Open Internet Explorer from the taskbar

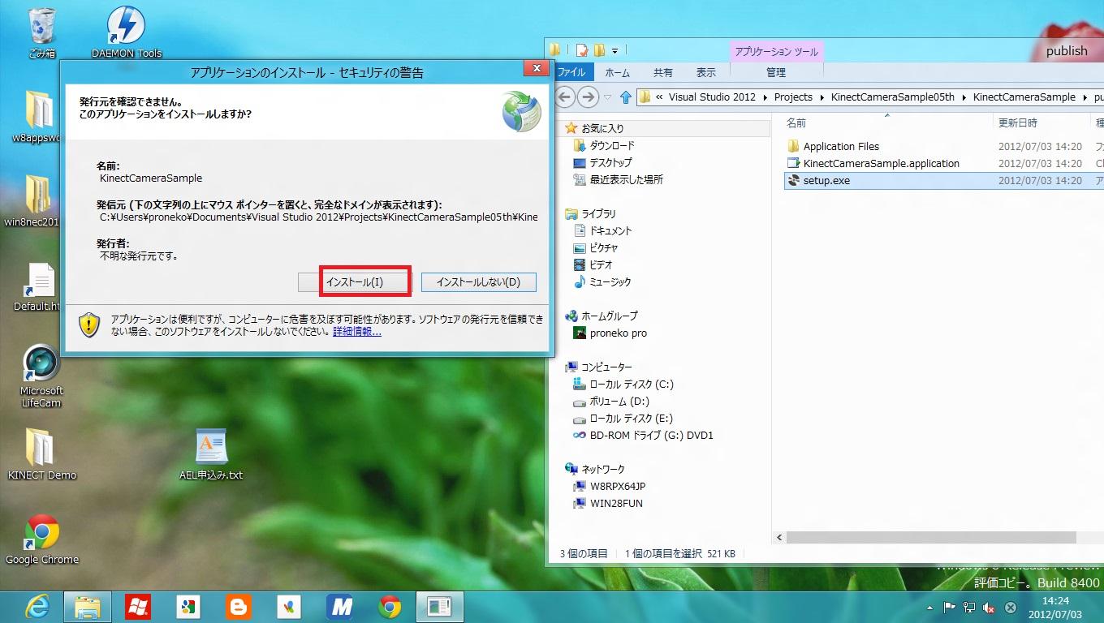point(37,607)
